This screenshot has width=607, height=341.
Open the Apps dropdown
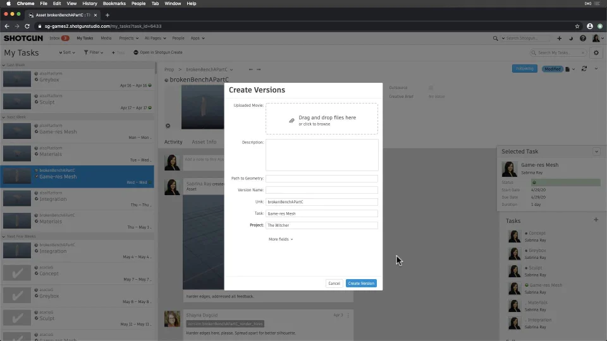197,39
